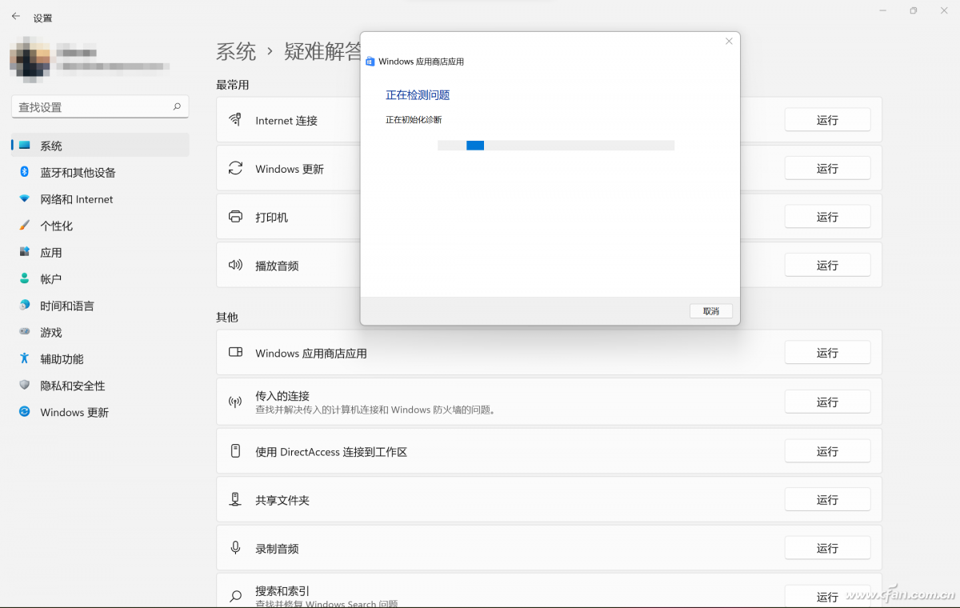
Task: Open the 蓝牙和其他设备 sidebar icon
Action: point(24,172)
